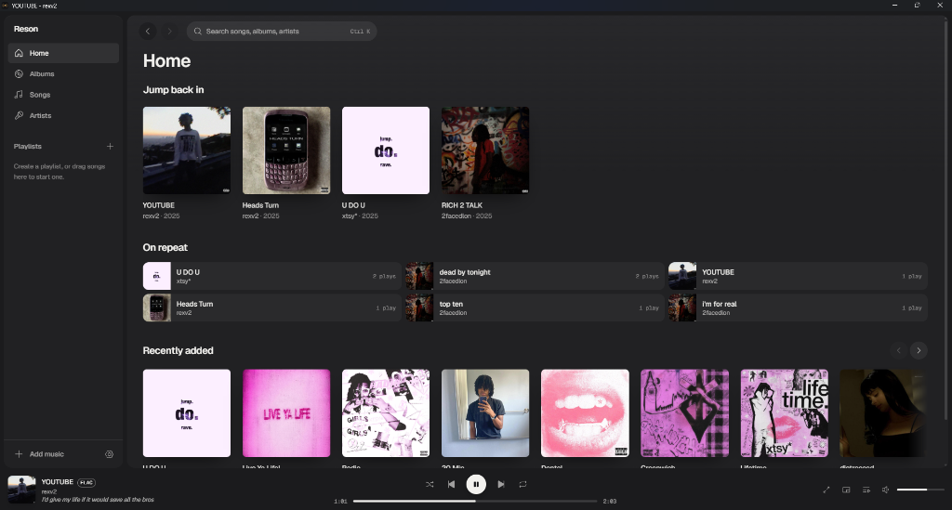Play dead by tonight in On repeat

(x=535, y=276)
